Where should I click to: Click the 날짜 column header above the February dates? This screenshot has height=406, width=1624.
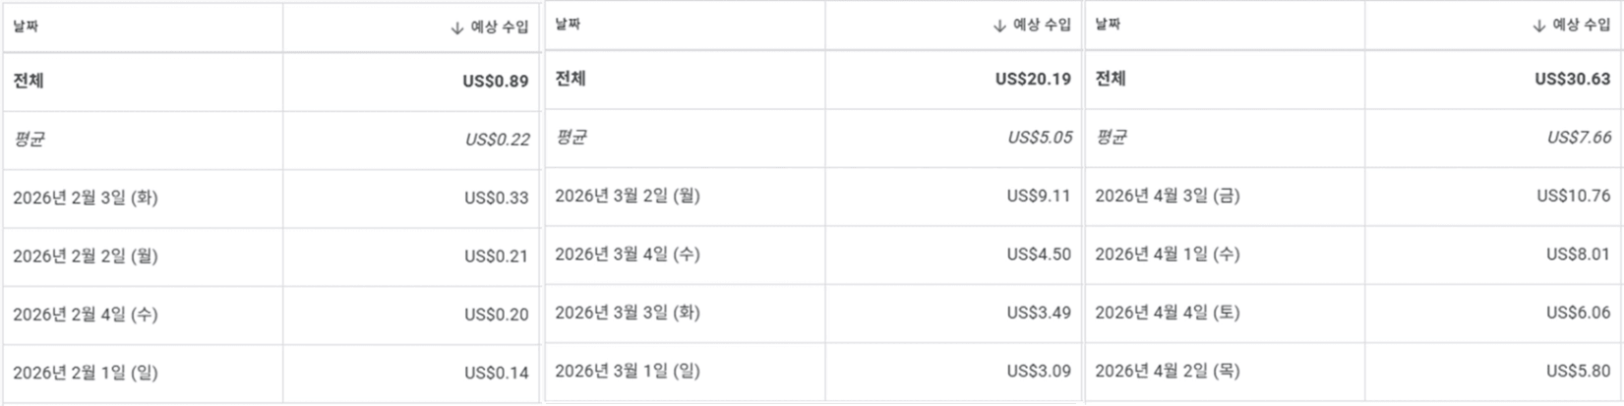[26, 27]
